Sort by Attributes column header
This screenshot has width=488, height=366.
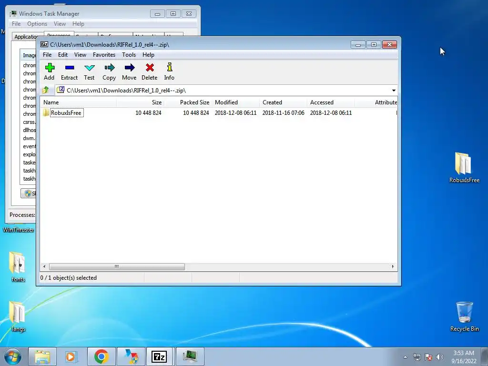(x=376, y=102)
